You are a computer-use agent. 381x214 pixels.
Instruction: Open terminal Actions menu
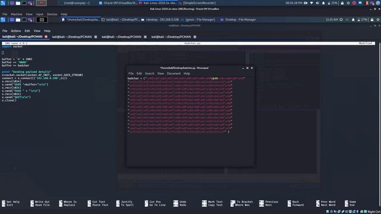16,31
